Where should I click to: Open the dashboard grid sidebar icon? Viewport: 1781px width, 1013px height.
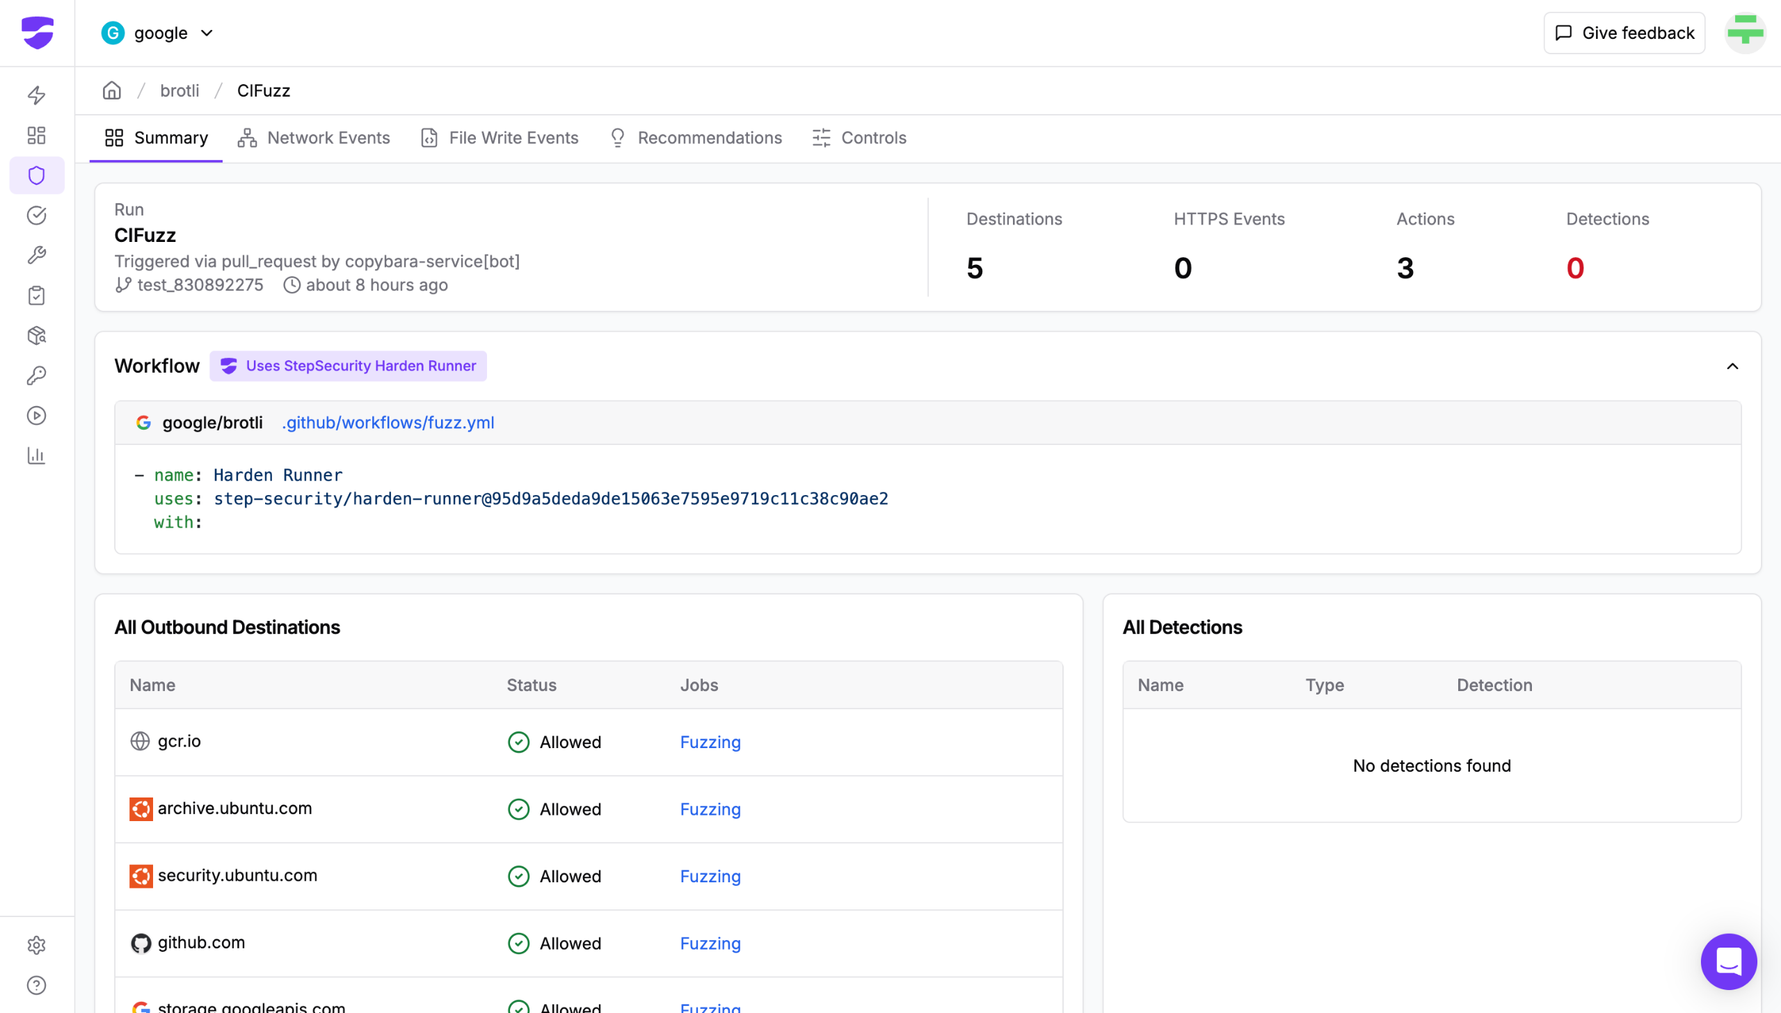[37, 135]
